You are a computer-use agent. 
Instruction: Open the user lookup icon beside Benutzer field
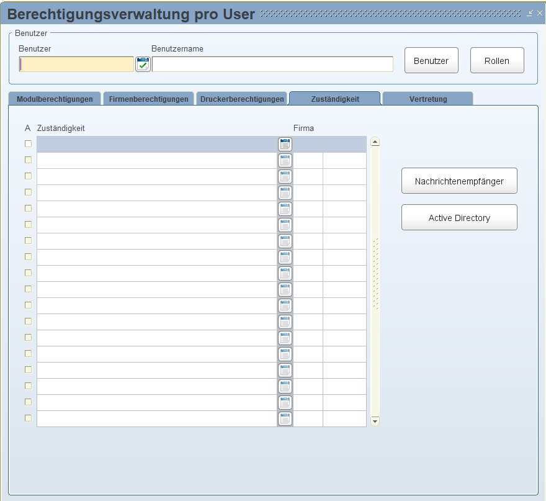[143, 64]
